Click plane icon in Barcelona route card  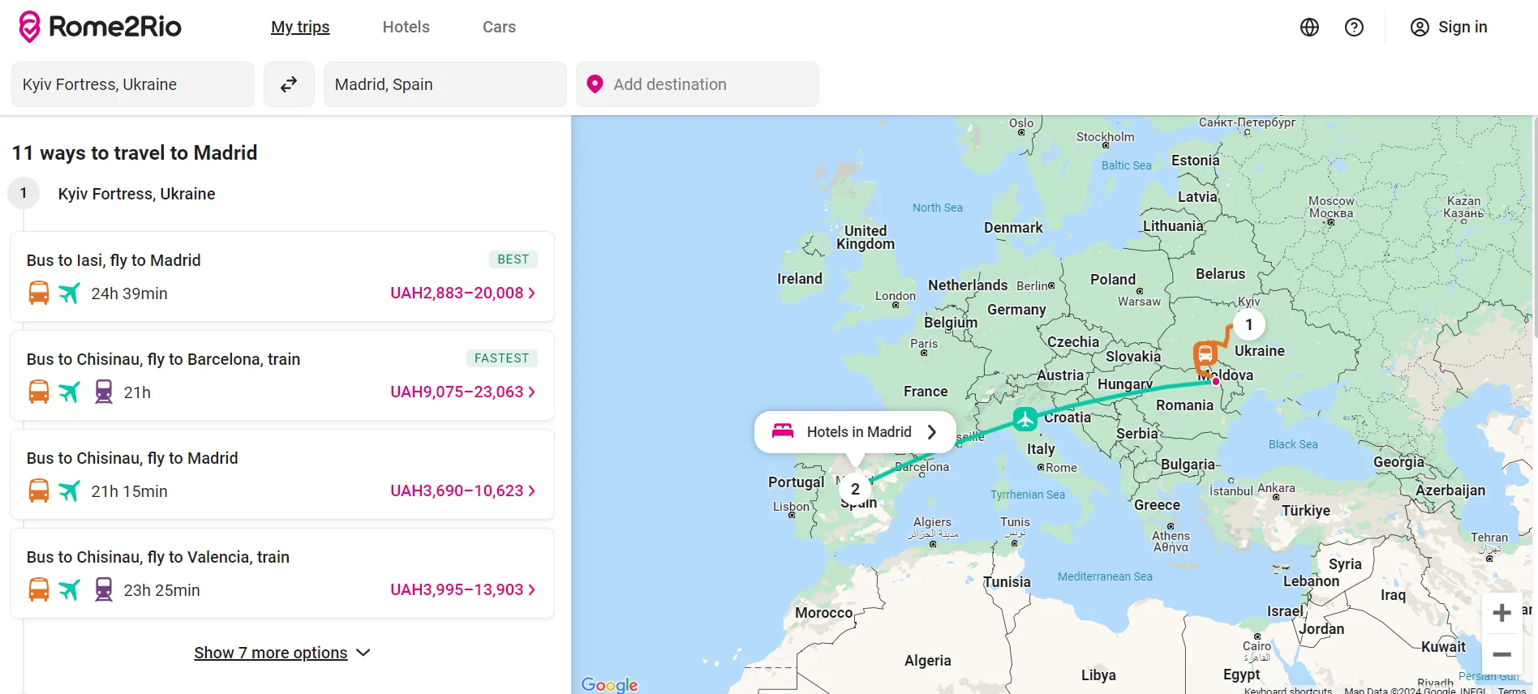[70, 392]
